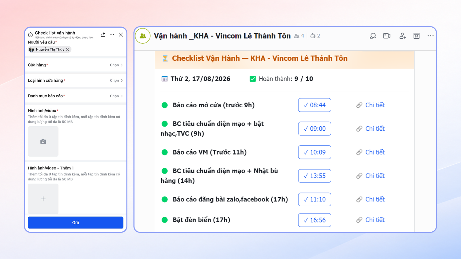This screenshot has width=461, height=259.
Task: Click the hourglass icon on checklist card
Action: 165,58
